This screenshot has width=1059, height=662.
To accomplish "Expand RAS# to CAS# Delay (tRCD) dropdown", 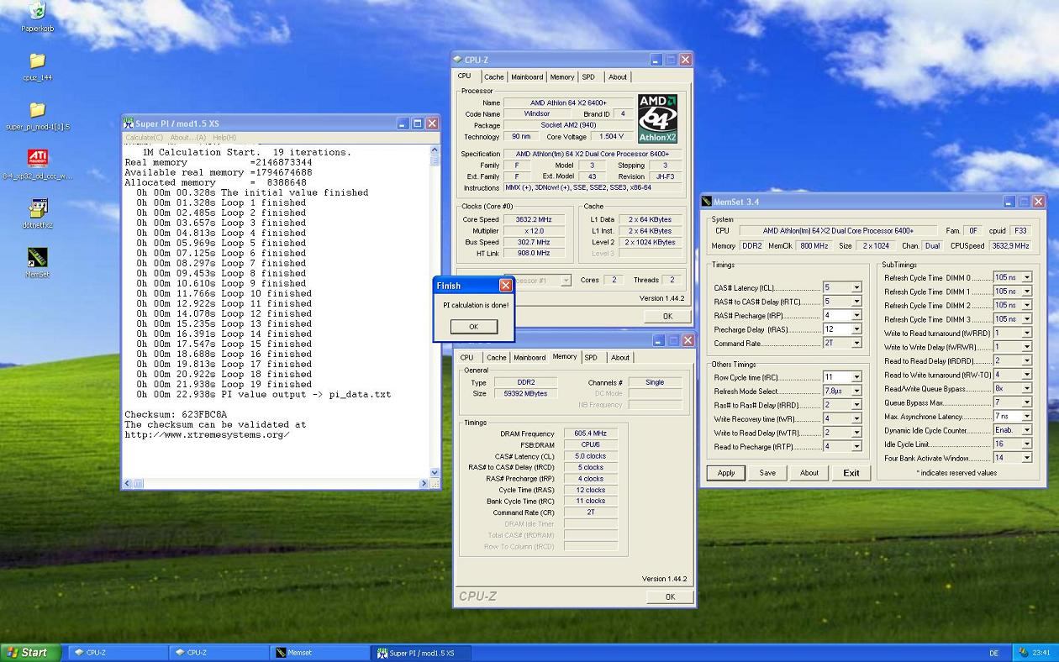I will coord(856,302).
